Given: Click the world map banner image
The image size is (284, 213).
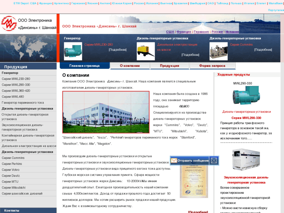Looking at the screenshot, I should click(x=28, y=48).
